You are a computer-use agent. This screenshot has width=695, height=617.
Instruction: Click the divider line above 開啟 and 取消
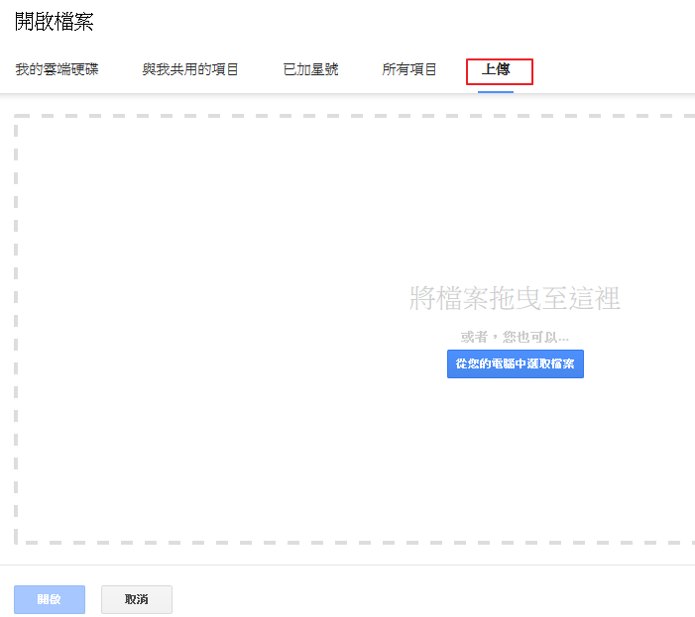347,565
